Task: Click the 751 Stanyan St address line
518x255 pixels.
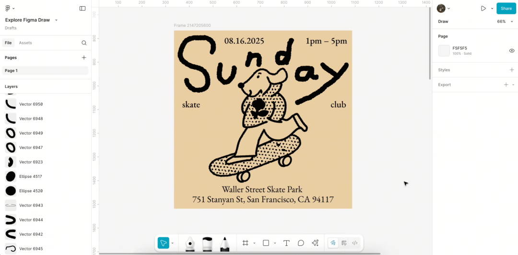Action: click(x=263, y=199)
